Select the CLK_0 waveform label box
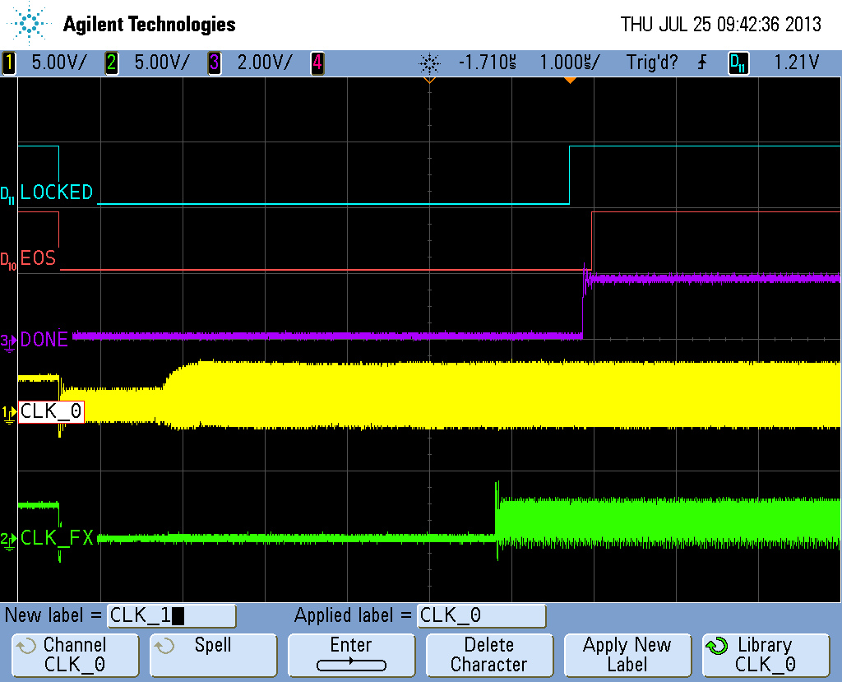 pos(51,411)
